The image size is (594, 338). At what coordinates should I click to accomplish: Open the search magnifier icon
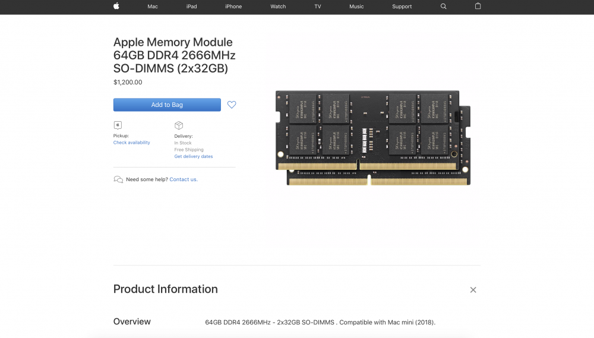pyautogui.click(x=443, y=7)
